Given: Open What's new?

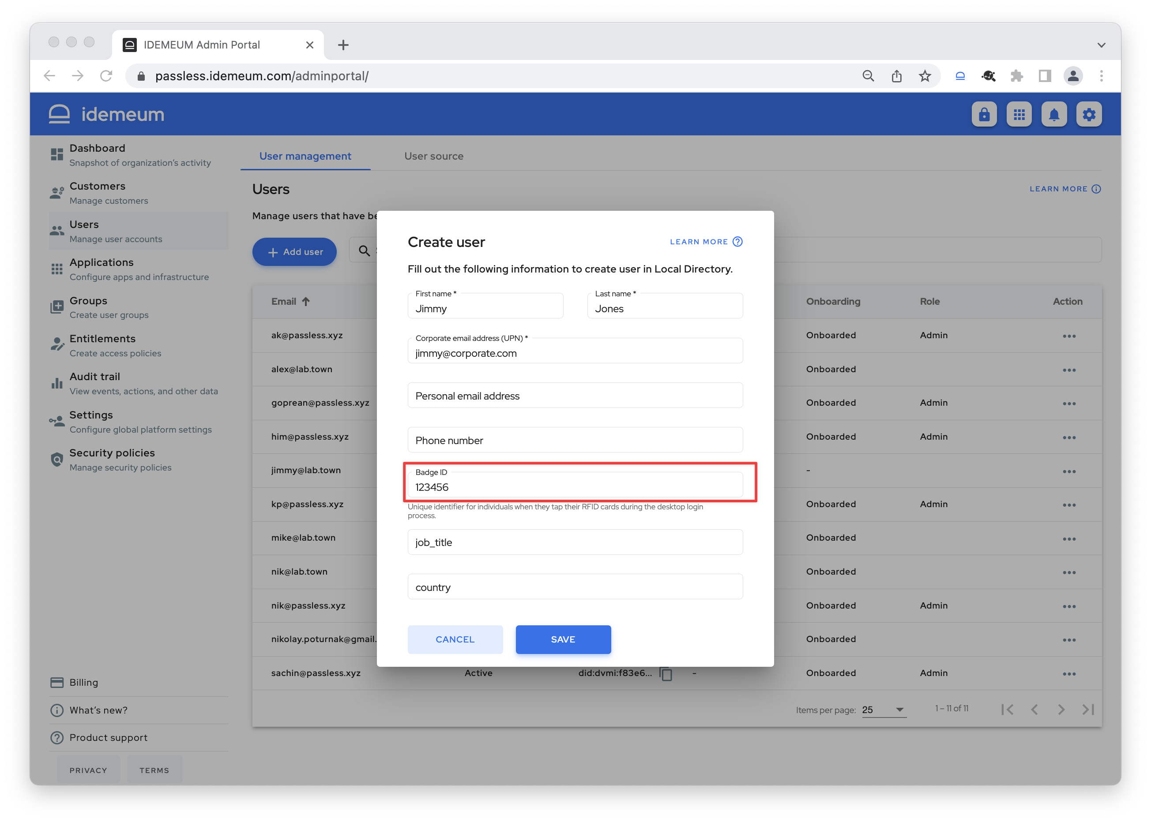Looking at the screenshot, I should tap(139, 710).
